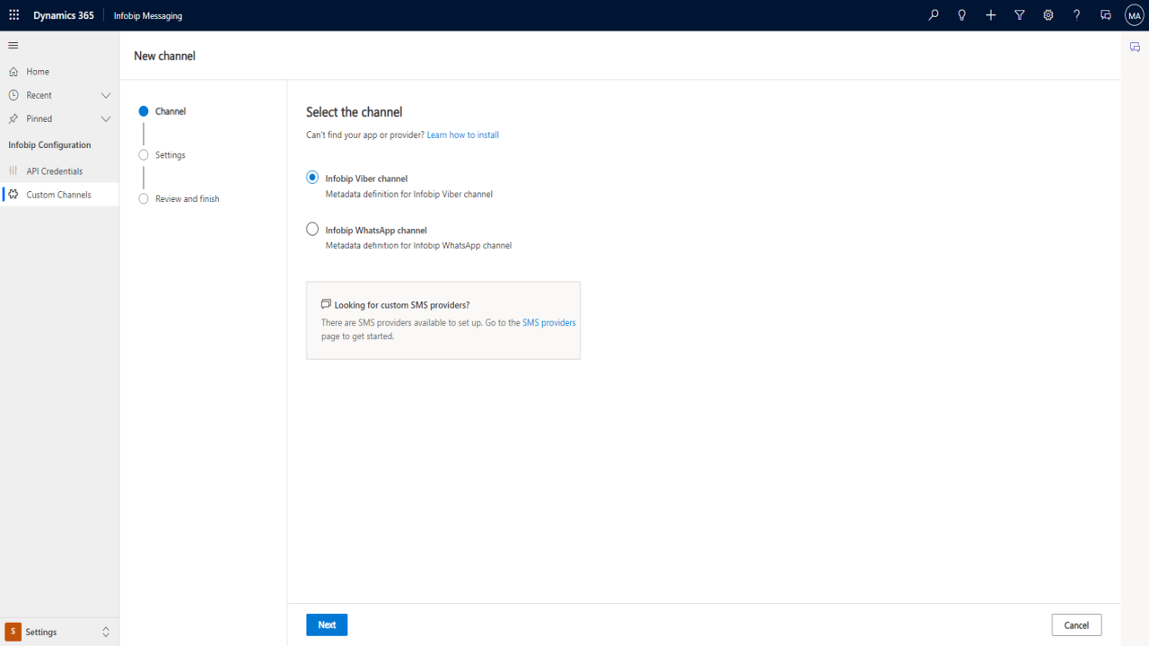This screenshot has height=646, width=1149.
Task: Click Dynamics 365 title
Action: pyautogui.click(x=64, y=15)
